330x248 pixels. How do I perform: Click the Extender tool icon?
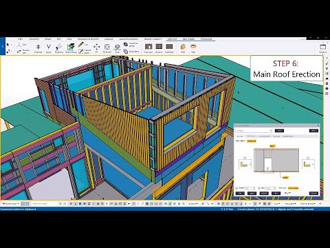[38, 47]
